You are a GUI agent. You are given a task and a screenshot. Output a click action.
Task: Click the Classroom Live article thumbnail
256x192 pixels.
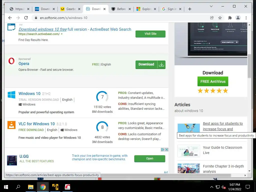188,151
